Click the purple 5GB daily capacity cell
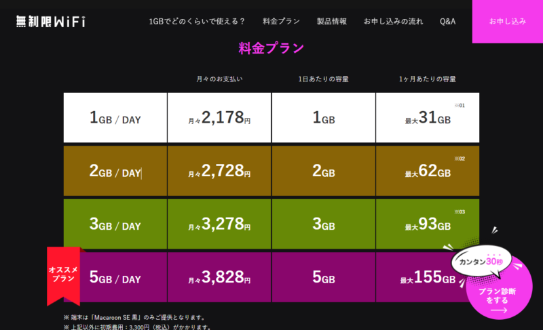The width and height of the screenshot is (543, 330). click(324, 277)
